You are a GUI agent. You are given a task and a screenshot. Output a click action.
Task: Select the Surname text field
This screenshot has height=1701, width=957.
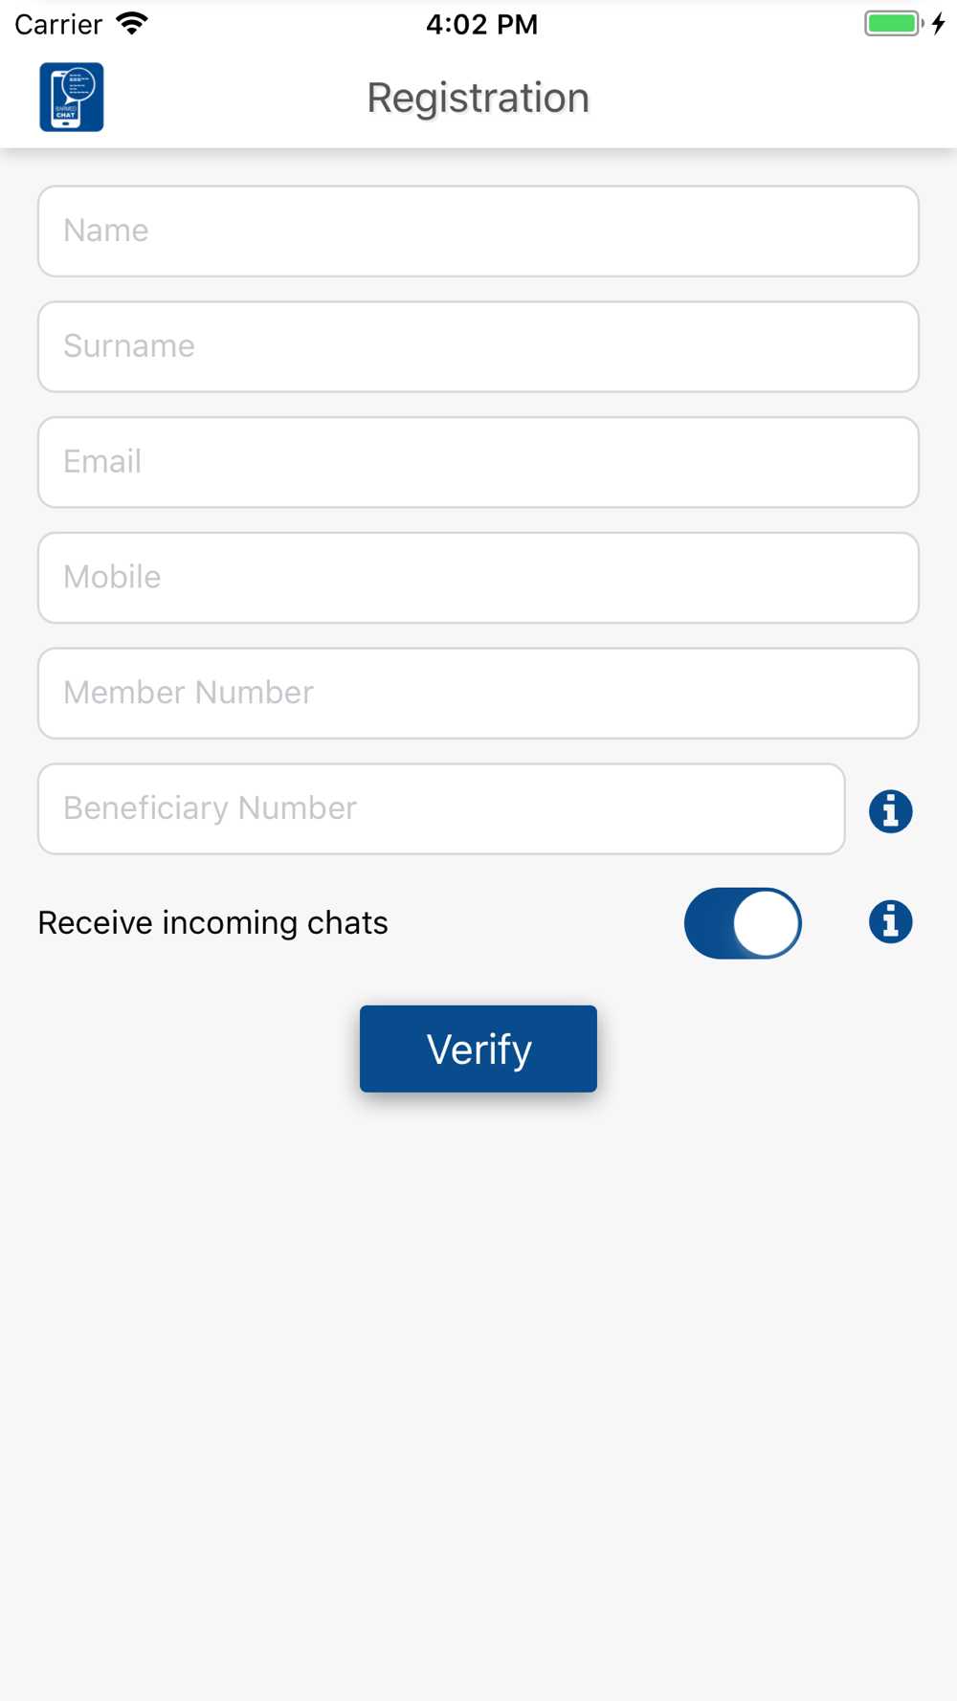tap(478, 346)
